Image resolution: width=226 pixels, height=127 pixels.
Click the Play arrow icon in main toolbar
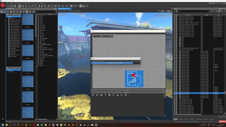[63, 6]
